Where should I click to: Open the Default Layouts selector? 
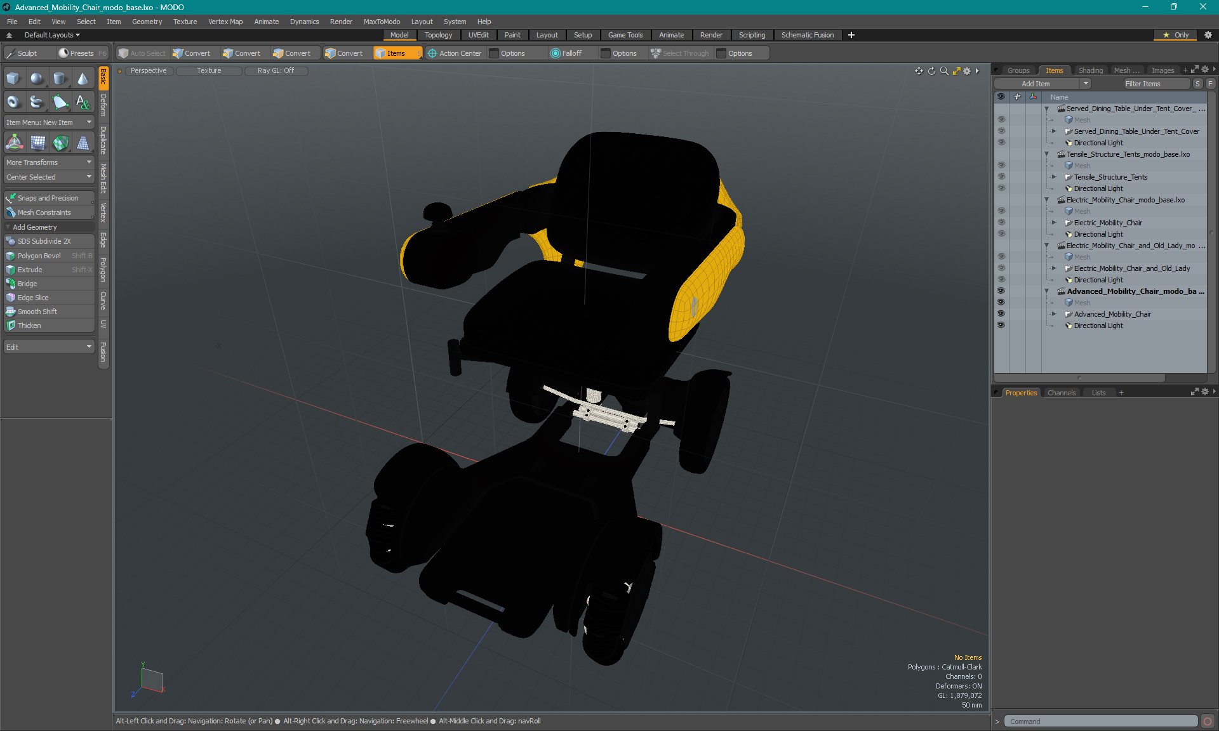point(52,35)
